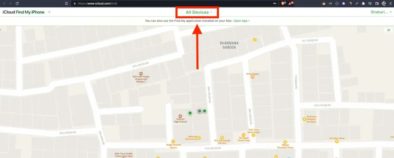Reload the iCloud page
The height and width of the screenshot is (158, 394).
[x=17, y=3]
